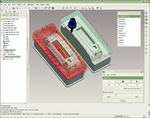Click the Copy icon in the toolbar
This screenshot has width=150, height=118.
[36, 8]
